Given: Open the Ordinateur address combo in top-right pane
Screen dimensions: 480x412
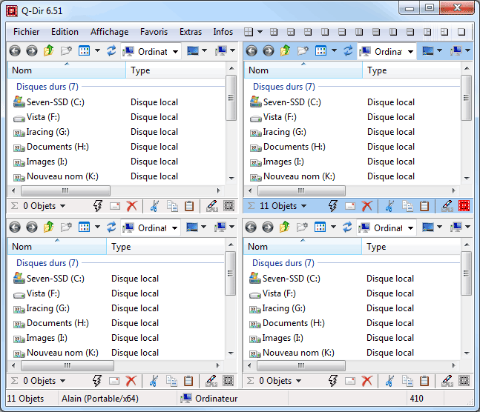Looking at the screenshot, I should 411,51.
